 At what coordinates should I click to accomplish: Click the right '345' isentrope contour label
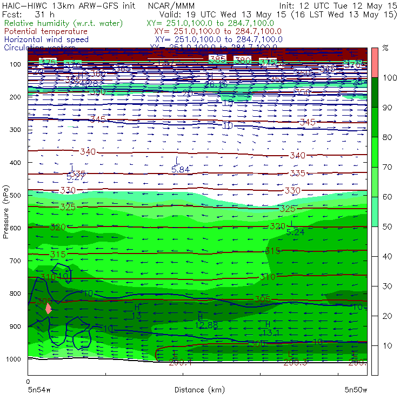[x=308, y=122]
